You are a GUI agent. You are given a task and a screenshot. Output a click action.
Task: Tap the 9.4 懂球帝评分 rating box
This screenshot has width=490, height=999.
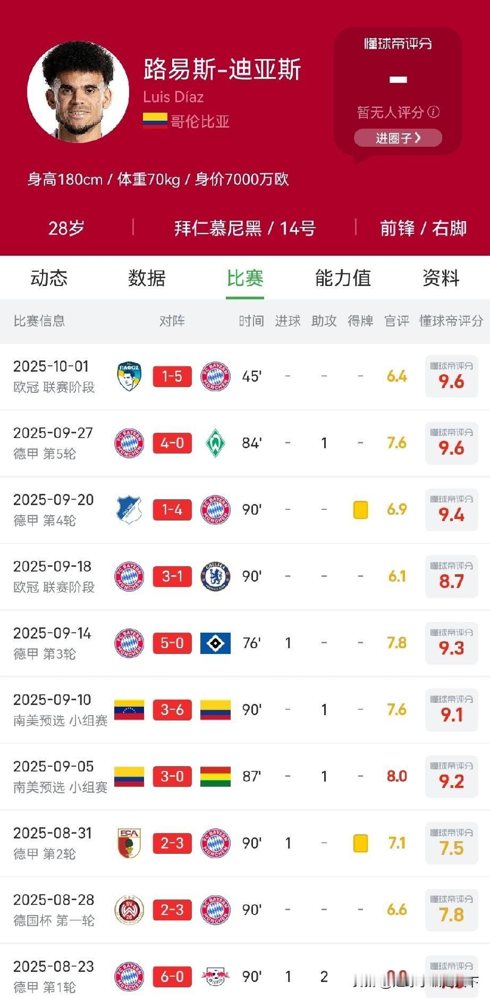452,510
